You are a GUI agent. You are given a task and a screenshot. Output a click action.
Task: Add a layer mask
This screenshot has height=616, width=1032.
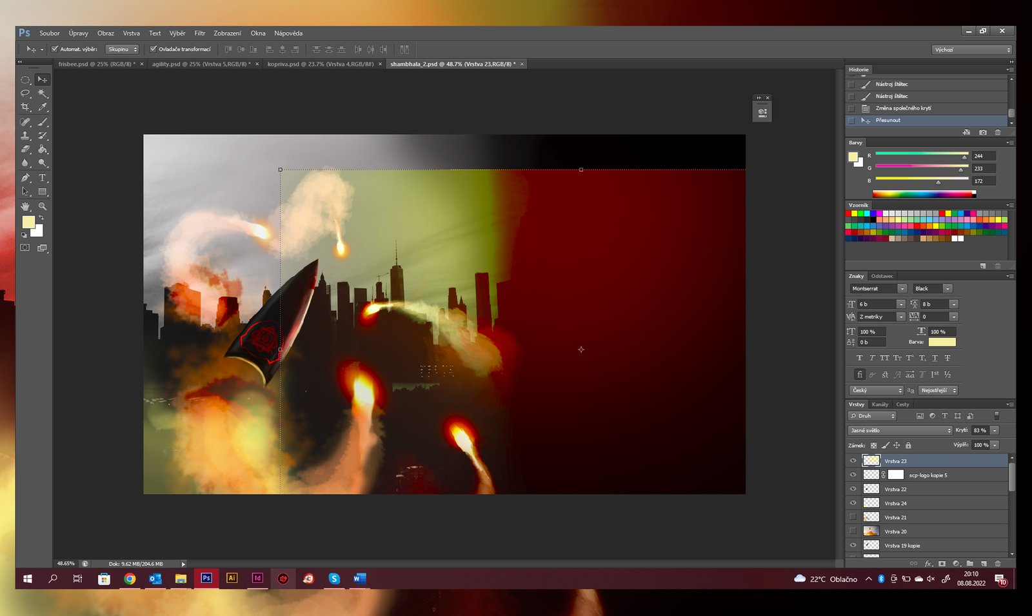(942, 563)
